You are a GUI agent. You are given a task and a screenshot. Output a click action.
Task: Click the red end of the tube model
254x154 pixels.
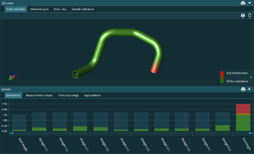pyautogui.click(x=155, y=69)
